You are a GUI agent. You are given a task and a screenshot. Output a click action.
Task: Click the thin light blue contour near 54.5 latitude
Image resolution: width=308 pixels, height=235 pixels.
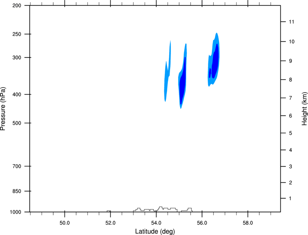coord(167,73)
